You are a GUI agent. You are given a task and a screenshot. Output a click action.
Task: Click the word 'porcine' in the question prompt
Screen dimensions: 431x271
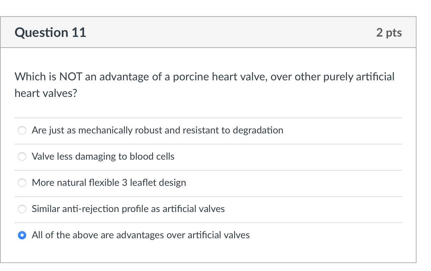188,77
